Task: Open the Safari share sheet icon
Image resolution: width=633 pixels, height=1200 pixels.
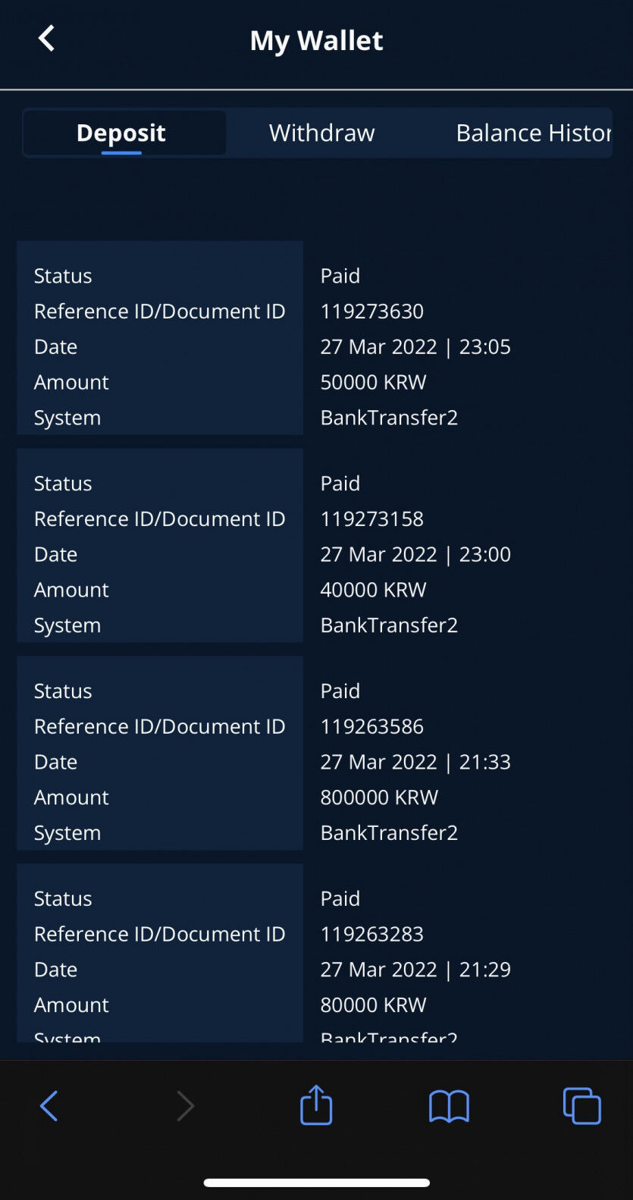Action: pos(316,1104)
